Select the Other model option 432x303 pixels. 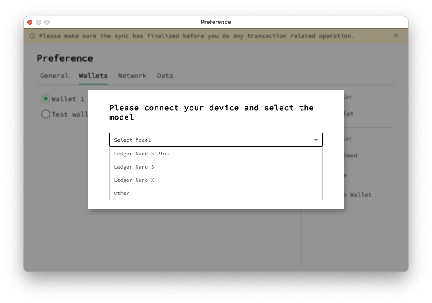(216, 193)
